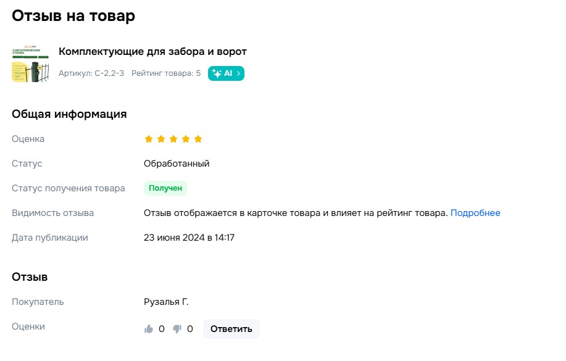Click buyer name Рузалья Г.
This screenshot has height=361, width=566.
[166, 302]
